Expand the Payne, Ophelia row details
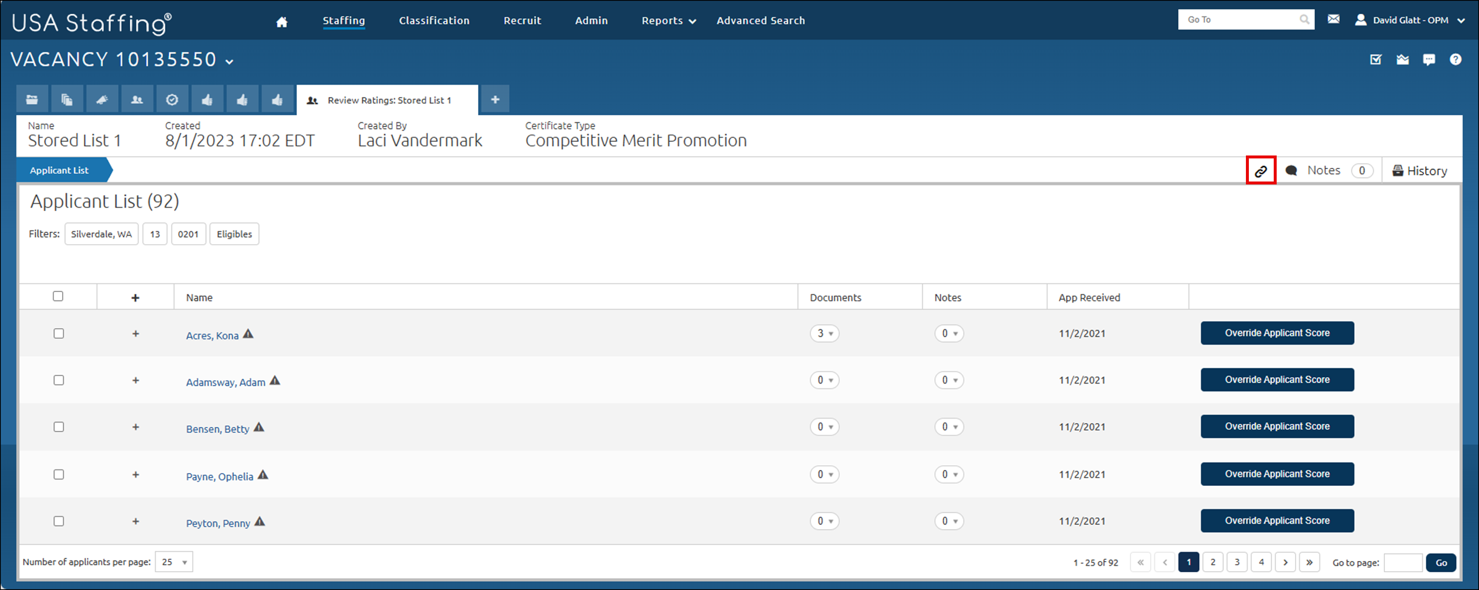This screenshot has width=1479, height=590. 135,474
